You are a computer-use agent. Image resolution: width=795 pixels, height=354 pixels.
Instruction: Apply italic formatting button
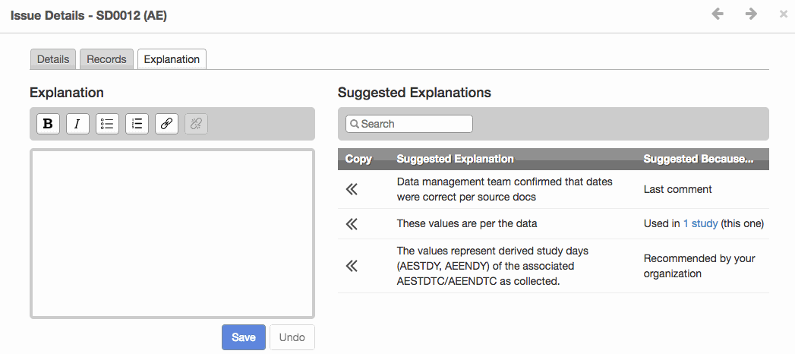click(77, 124)
